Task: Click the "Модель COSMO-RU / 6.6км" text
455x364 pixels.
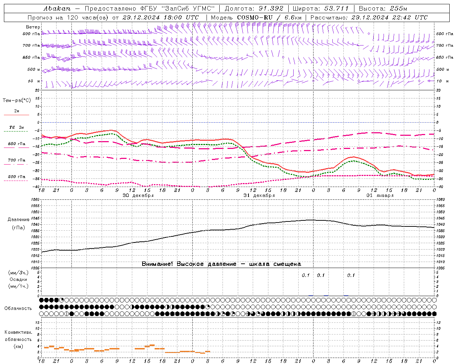Action: (x=256, y=17)
